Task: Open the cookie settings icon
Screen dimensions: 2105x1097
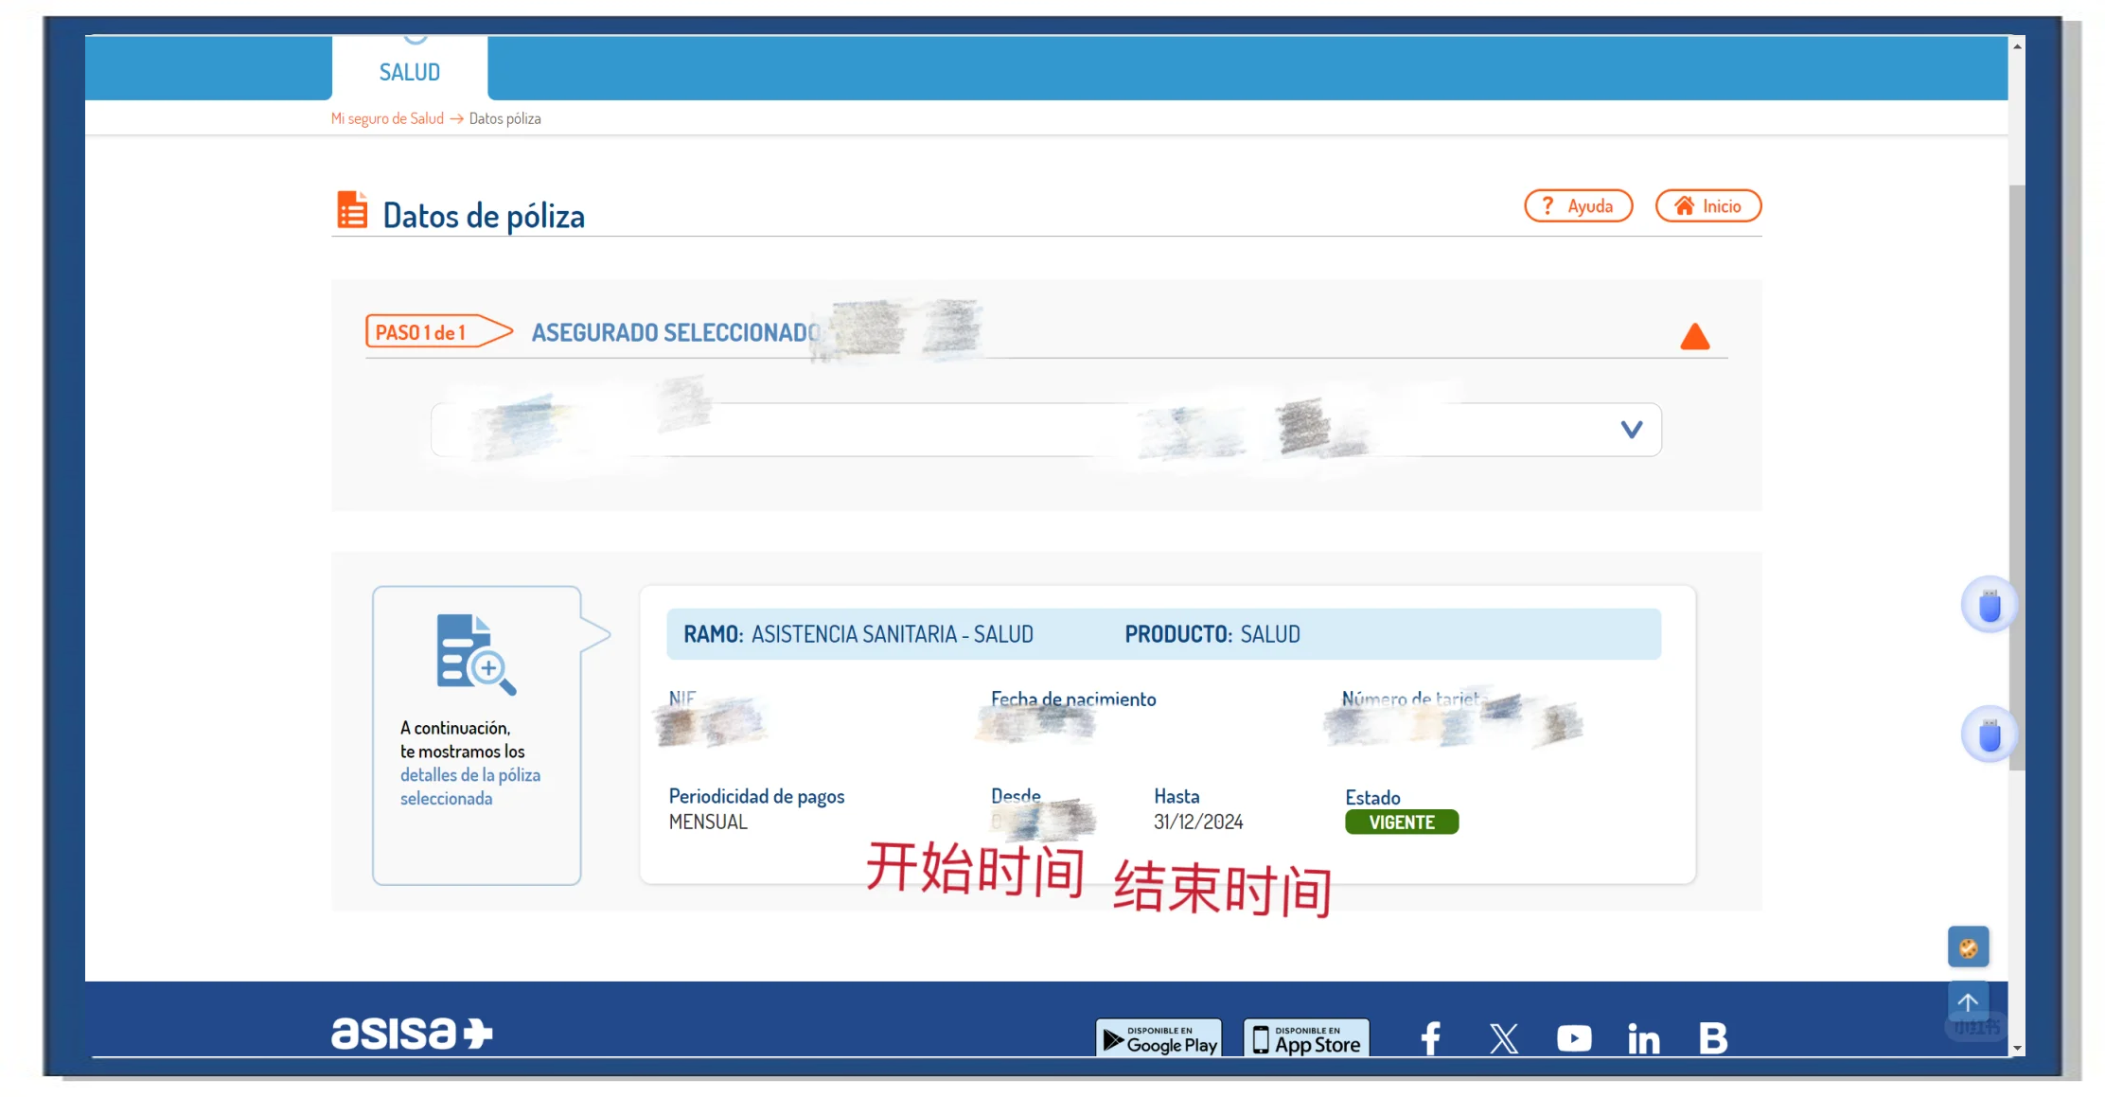Action: (x=1968, y=947)
